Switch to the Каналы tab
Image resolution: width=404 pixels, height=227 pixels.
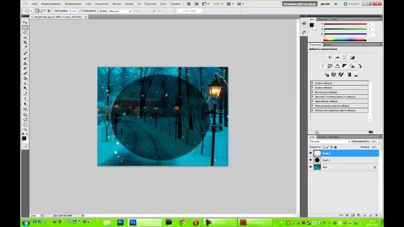tap(321, 137)
